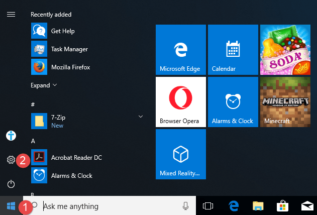Open the hamburger menu at top-left
Screen dimensions: 317x215
pos(11,15)
